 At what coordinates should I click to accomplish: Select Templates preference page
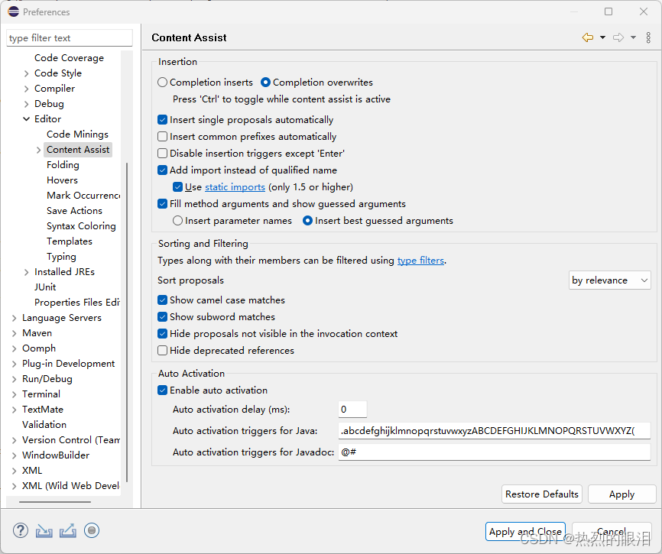pos(70,241)
